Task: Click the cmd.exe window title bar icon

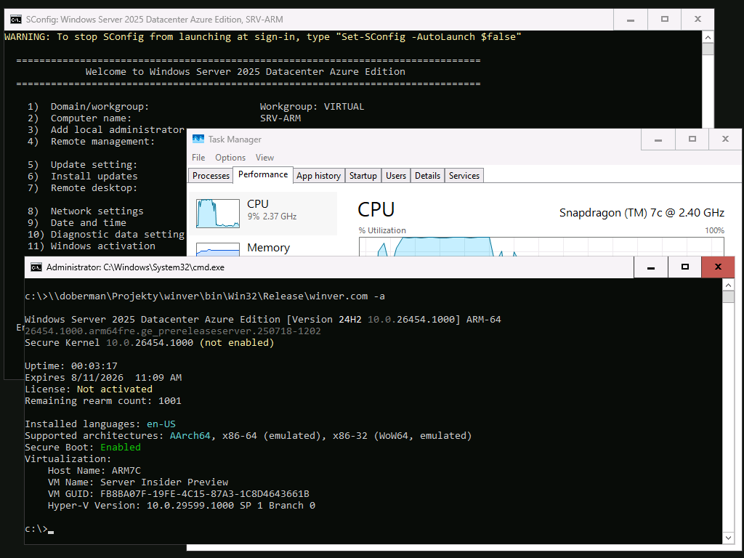Action: click(36, 267)
